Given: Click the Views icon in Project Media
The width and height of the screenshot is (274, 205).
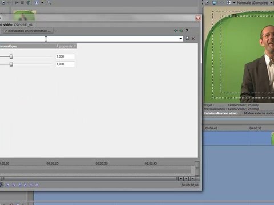Looking at the screenshot, I should (37, 3).
